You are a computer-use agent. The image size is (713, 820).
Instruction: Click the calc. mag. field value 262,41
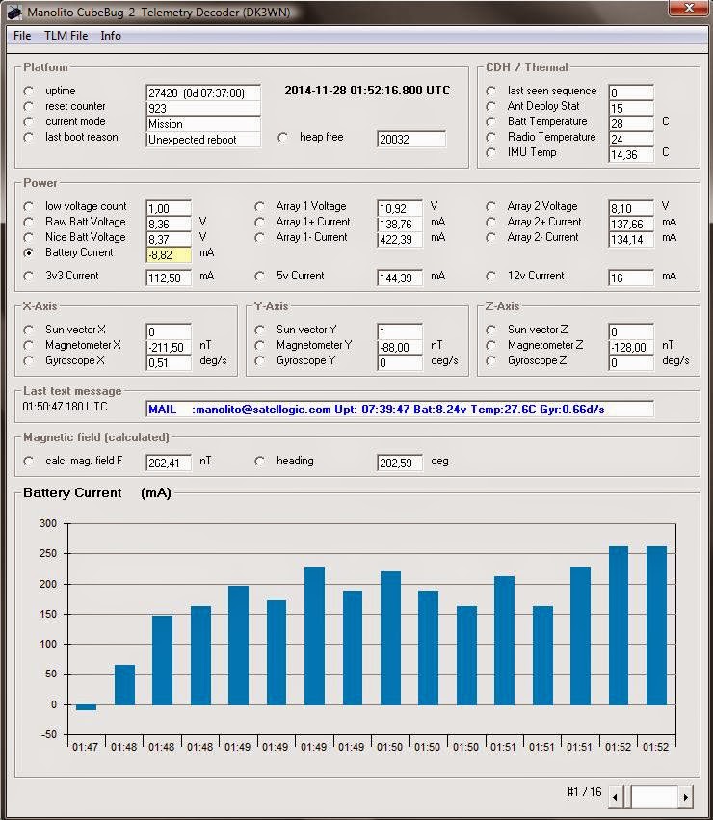[169, 463]
